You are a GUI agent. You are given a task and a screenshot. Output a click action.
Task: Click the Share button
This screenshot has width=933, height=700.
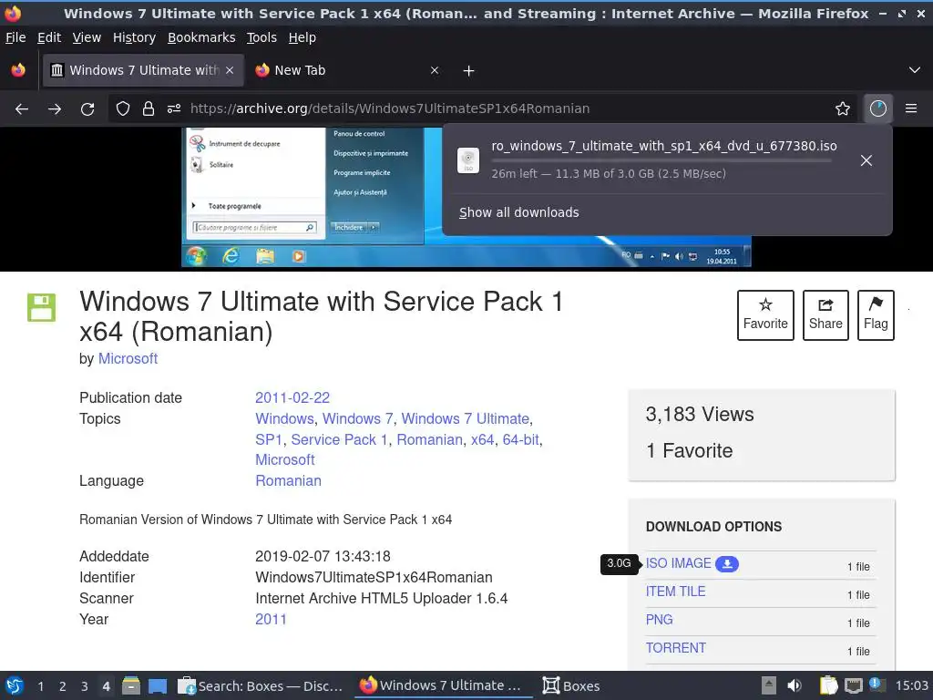click(825, 314)
